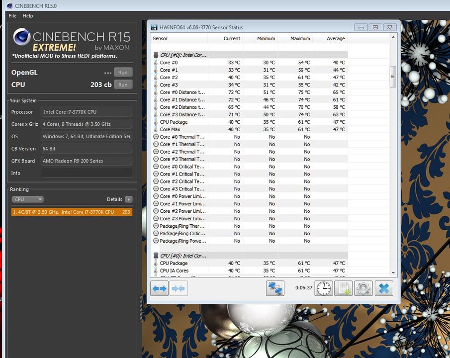Click the log file icon with green plus

[x=343, y=288]
